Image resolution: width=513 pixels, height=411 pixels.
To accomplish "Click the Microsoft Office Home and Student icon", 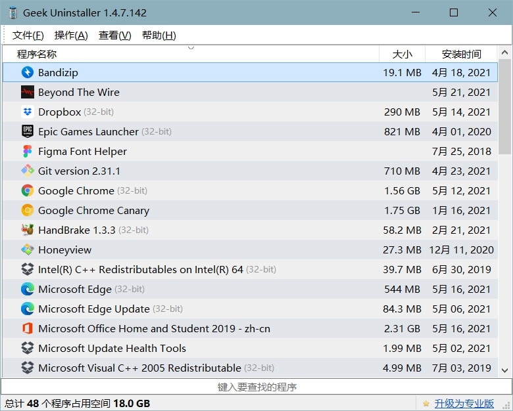I will click(28, 328).
